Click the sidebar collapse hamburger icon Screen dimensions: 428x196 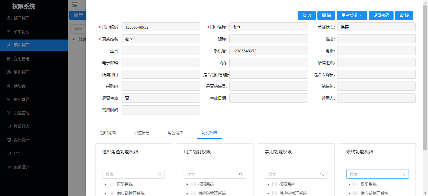click(75, 5)
